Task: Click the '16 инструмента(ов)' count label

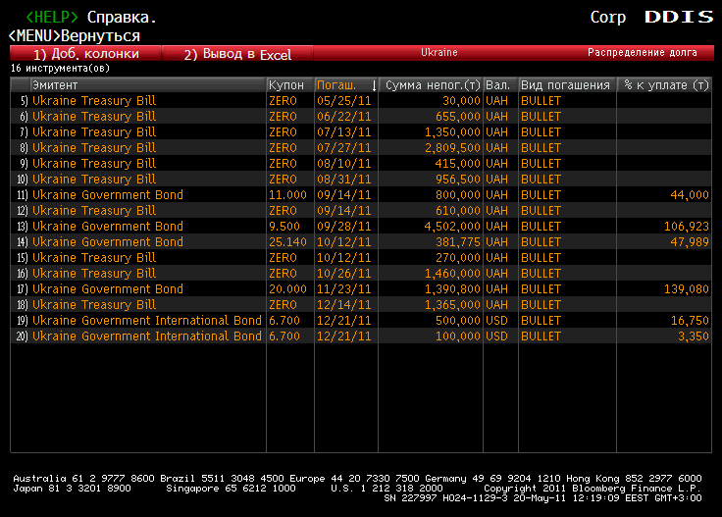Action: [60, 68]
